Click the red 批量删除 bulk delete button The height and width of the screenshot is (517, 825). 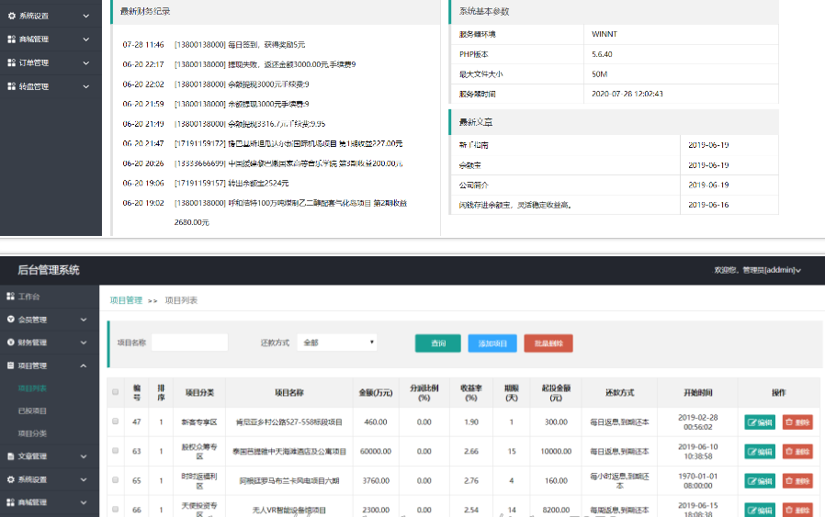(x=548, y=343)
